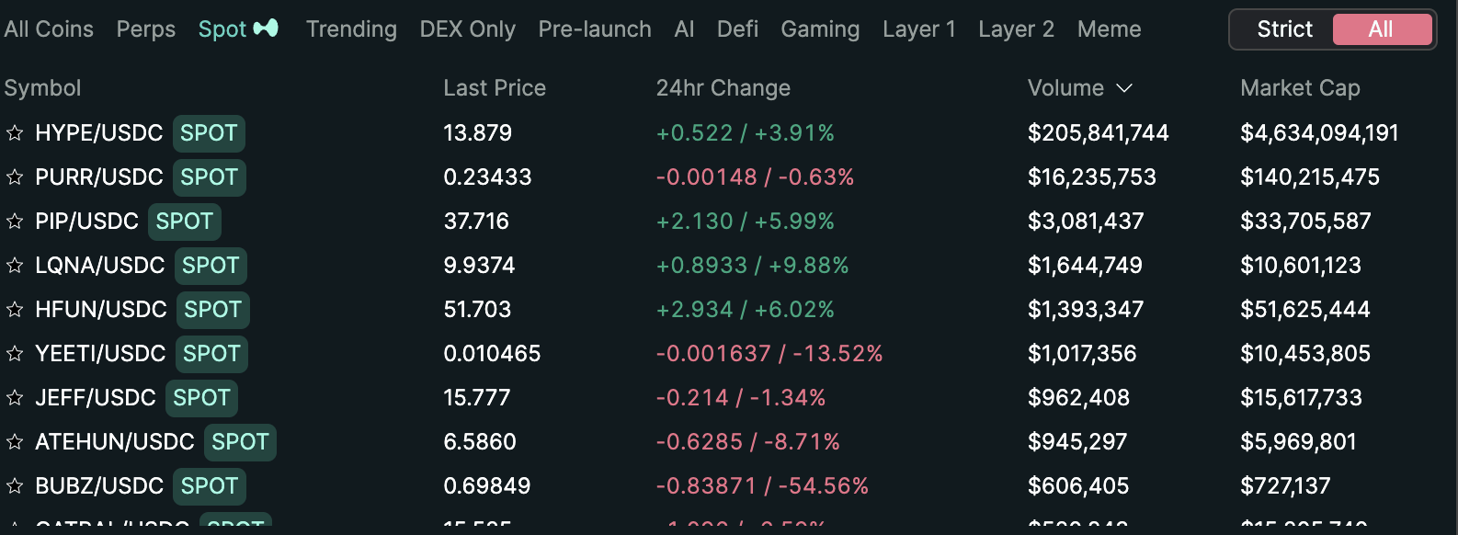1458x535 pixels.
Task: Click the star beside PIP/USDC
Action: [x=15, y=222]
